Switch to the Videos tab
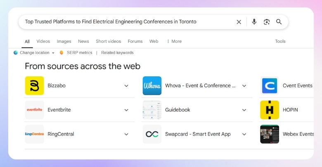 43,41
